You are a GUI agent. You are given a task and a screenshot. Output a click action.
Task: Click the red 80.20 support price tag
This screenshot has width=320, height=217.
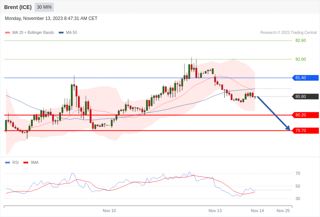(306, 115)
